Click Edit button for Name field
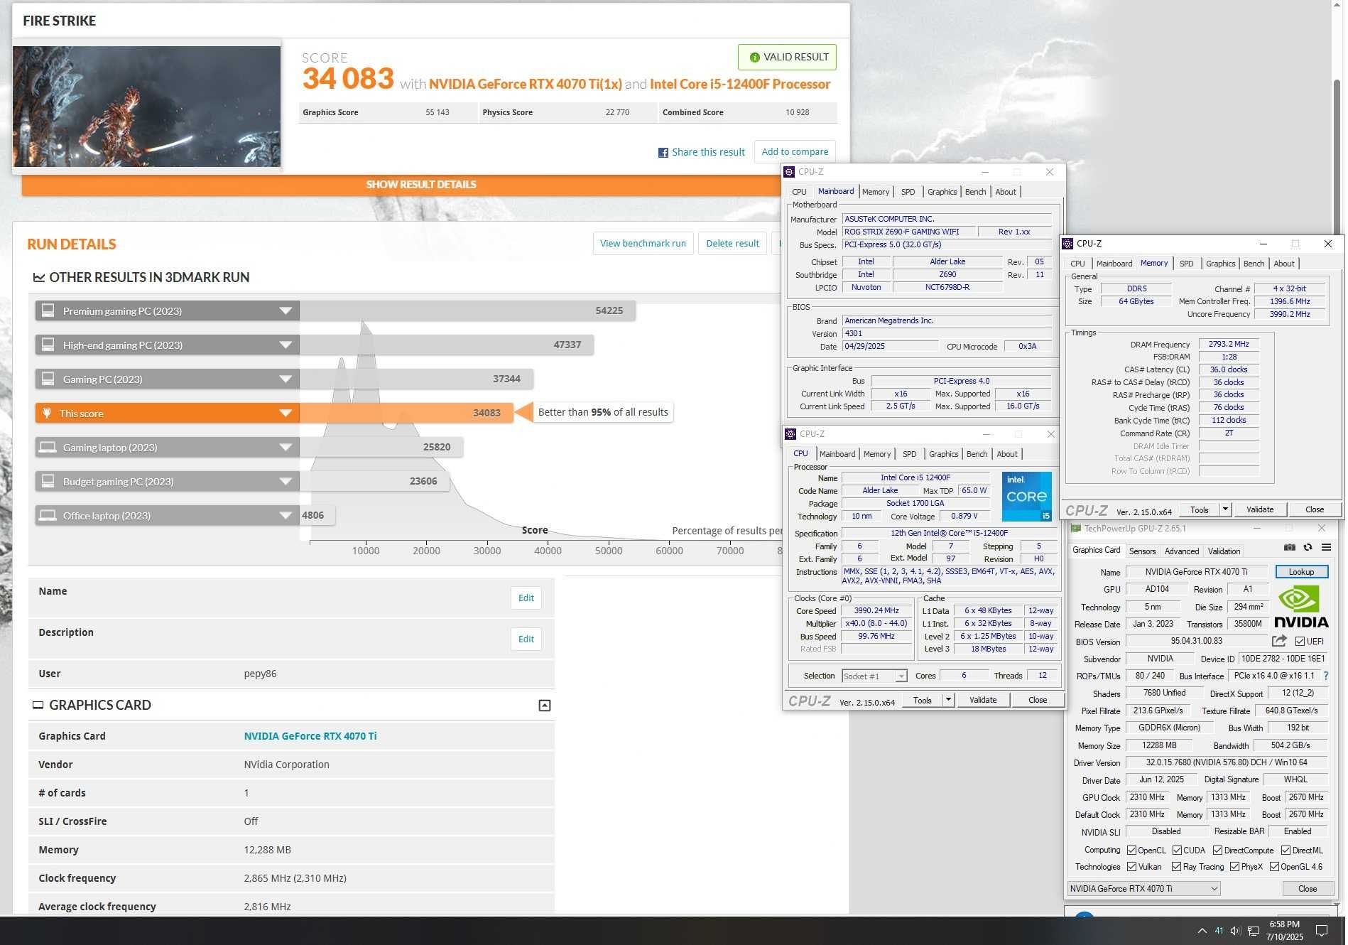Image resolution: width=1348 pixels, height=945 pixels. pyautogui.click(x=526, y=598)
